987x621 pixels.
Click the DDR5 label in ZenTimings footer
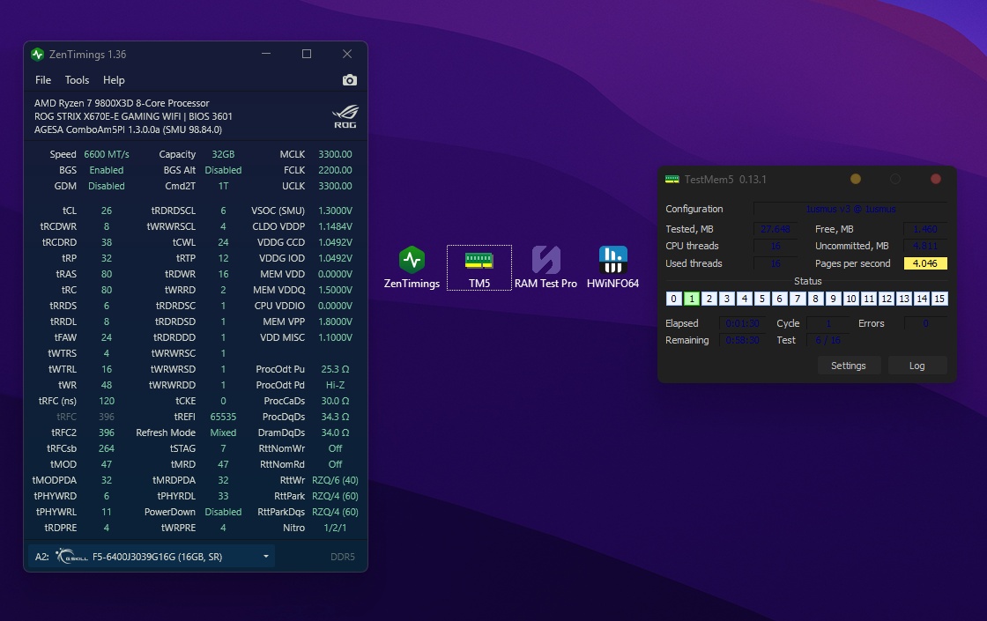[343, 557]
